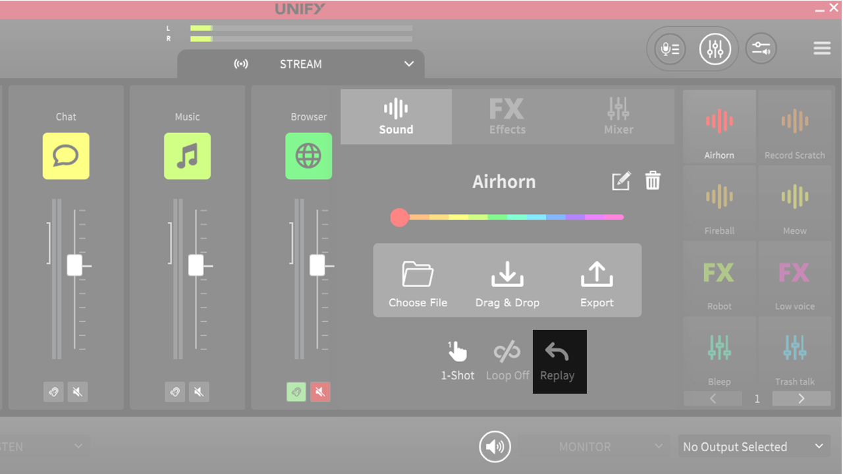Viewport: 843px width, 474px height.
Task: Click the rainbow color slider knob
Action: click(399, 217)
